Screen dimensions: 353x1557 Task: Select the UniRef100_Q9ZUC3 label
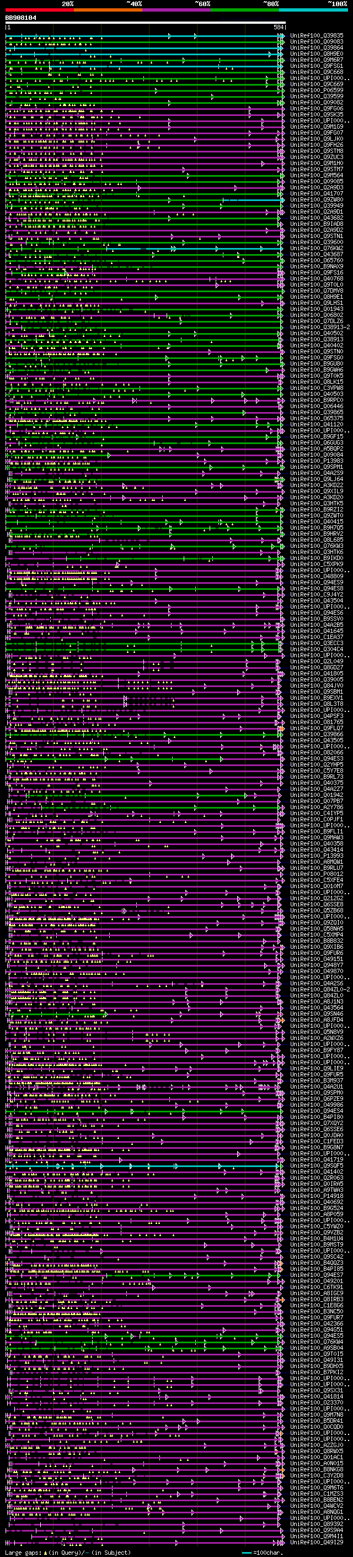[317, 157]
